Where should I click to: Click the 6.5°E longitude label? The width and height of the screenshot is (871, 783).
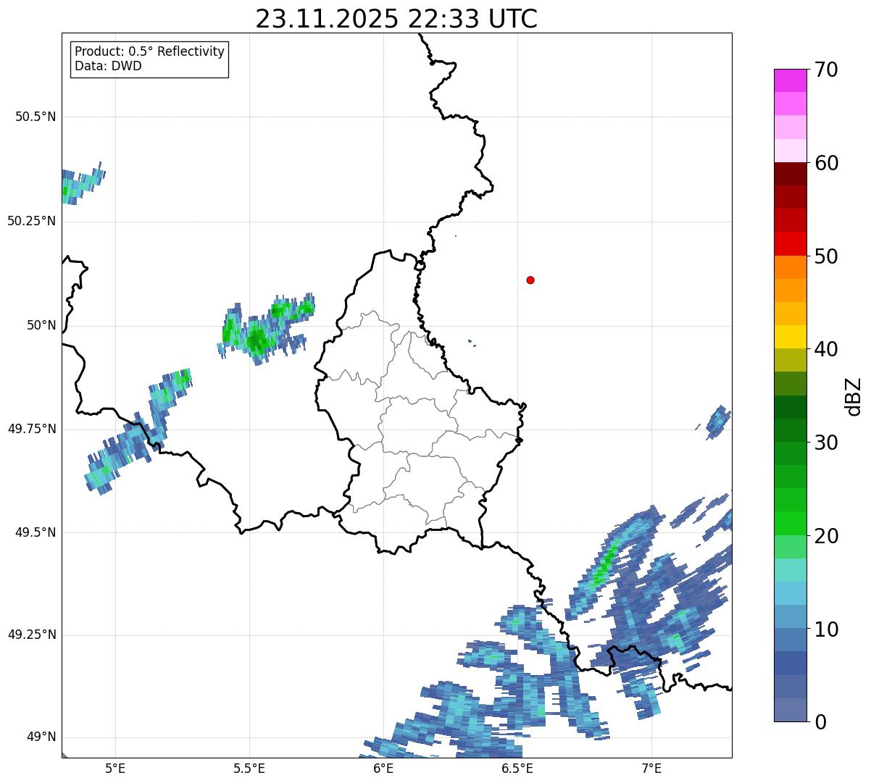tap(518, 768)
